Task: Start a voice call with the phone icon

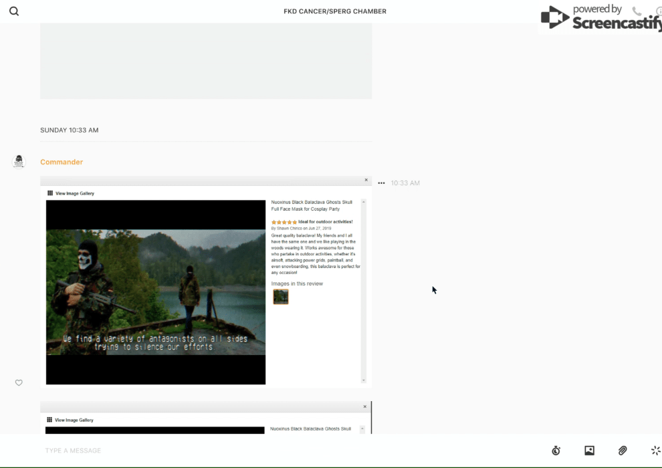Action: point(637,11)
